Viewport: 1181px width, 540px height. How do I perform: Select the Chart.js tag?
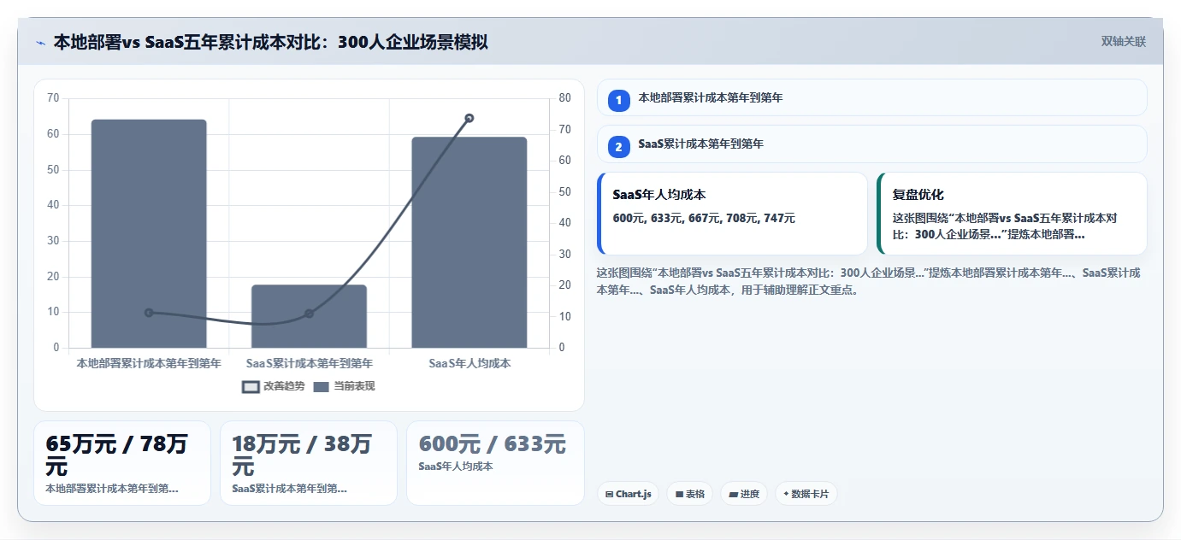click(628, 494)
